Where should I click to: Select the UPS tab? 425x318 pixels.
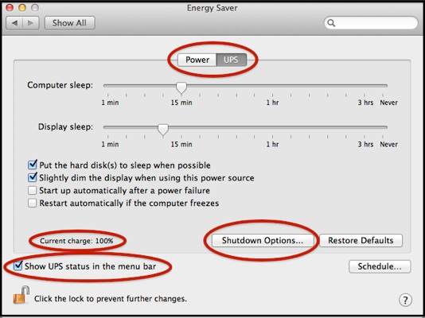(x=231, y=60)
